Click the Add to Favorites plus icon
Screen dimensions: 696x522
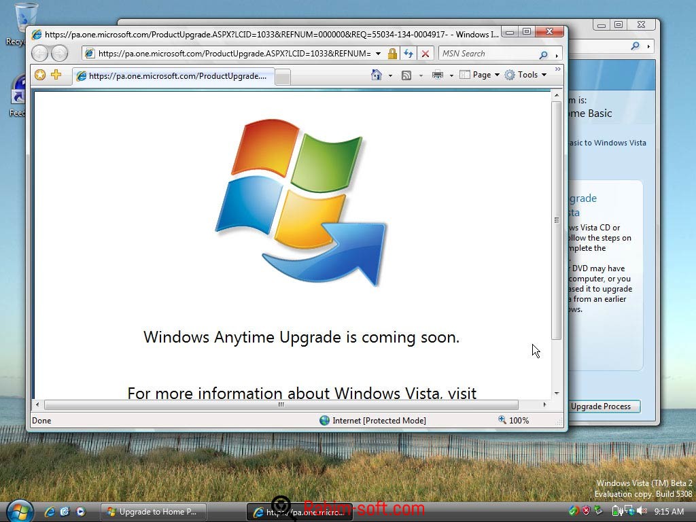(56, 75)
